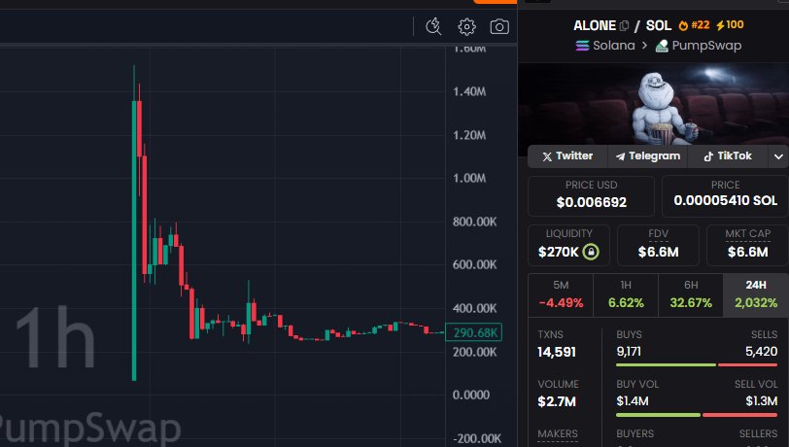This screenshot has height=447, width=789.
Task: Switch stats to the 5M timeframe
Action: click(x=560, y=293)
